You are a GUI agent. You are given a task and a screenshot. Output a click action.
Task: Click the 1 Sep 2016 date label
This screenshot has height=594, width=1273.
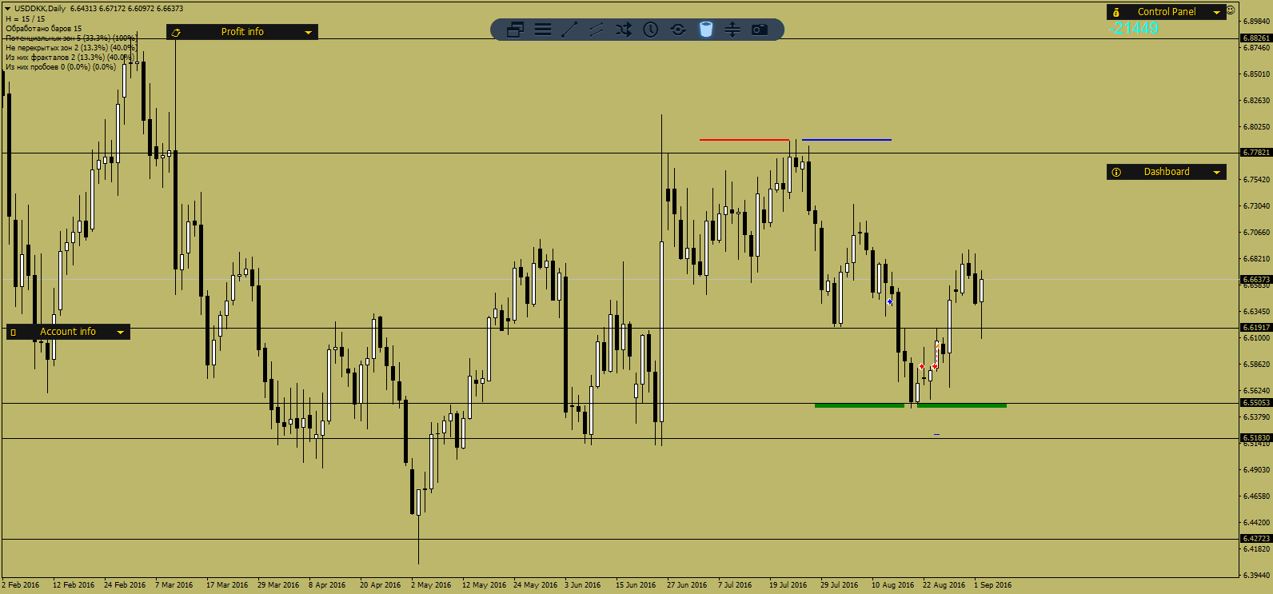(992, 585)
